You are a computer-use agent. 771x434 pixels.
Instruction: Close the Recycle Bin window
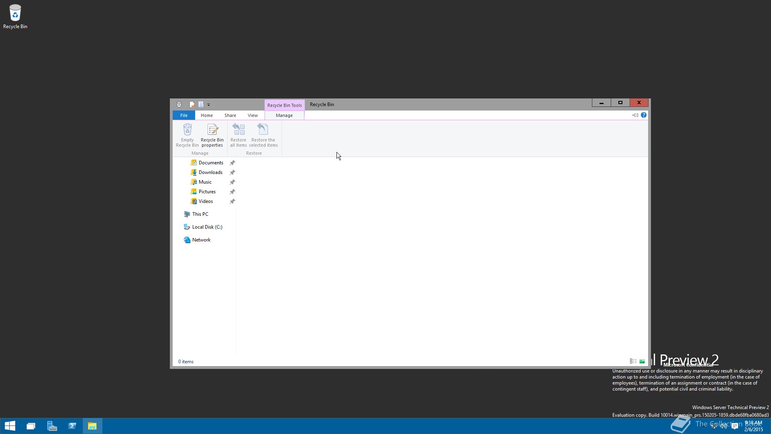[639, 103]
